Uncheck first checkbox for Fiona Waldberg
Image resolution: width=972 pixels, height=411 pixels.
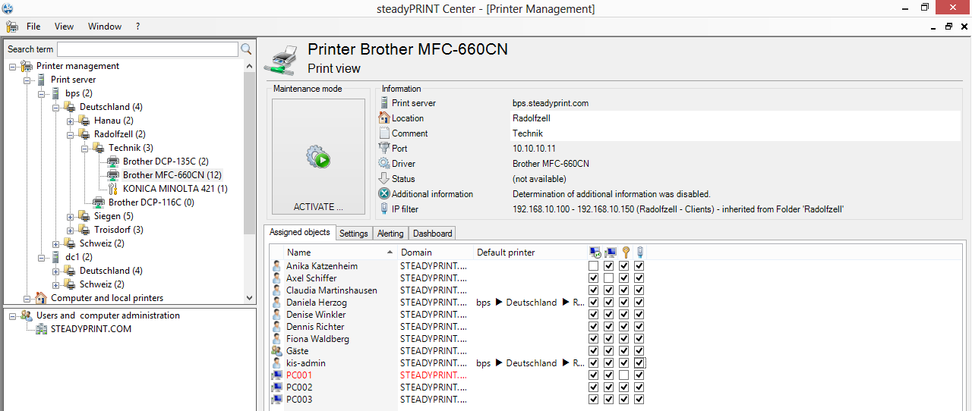click(x=594, y=339)
